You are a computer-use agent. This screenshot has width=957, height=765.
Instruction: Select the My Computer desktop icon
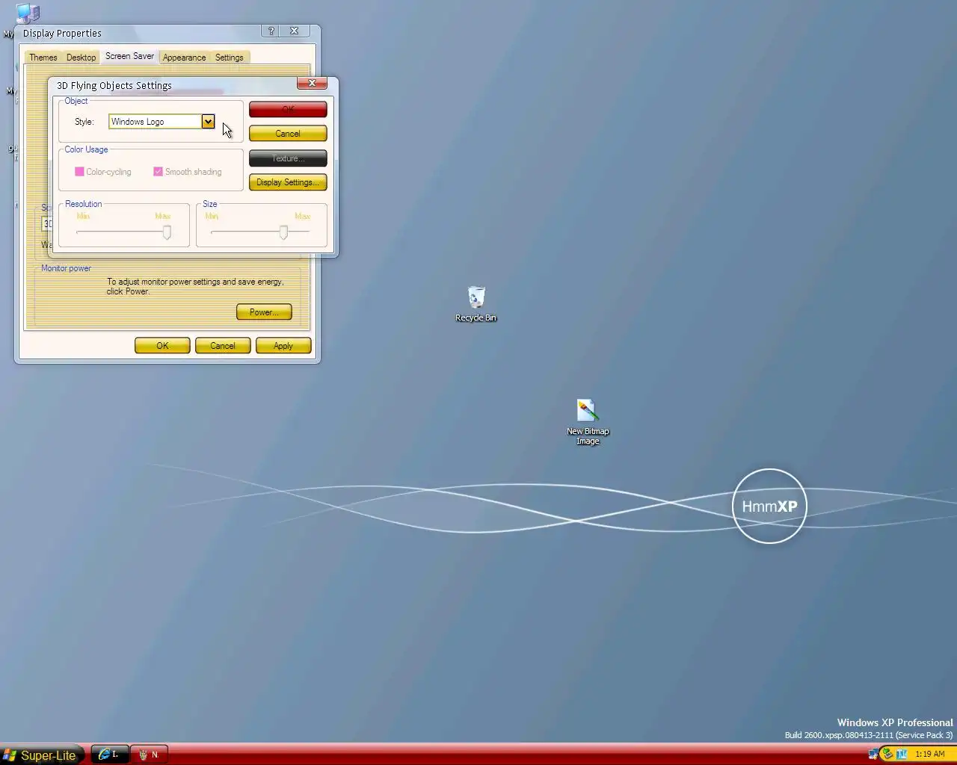(x=27, y=13)
